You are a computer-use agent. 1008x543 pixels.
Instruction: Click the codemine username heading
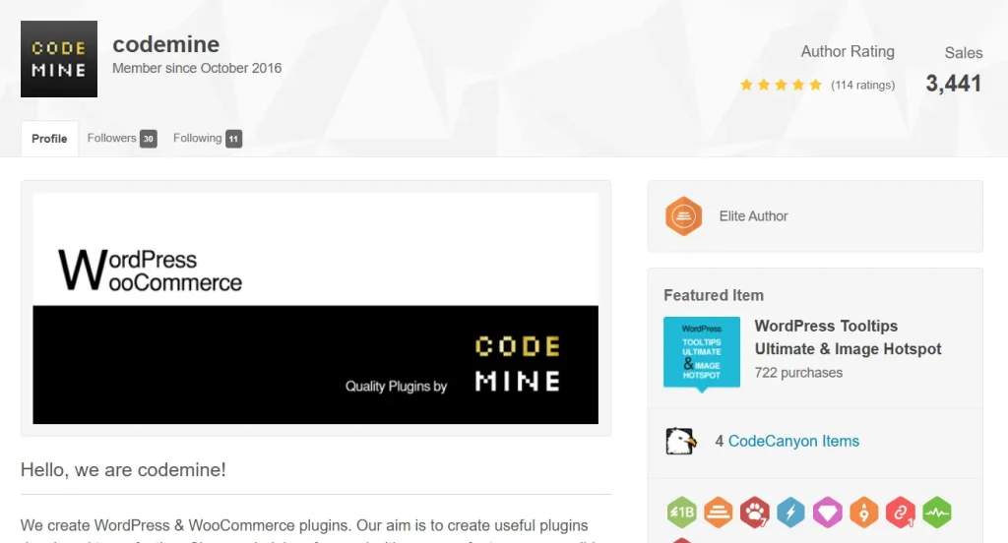[x=165, y=44]
